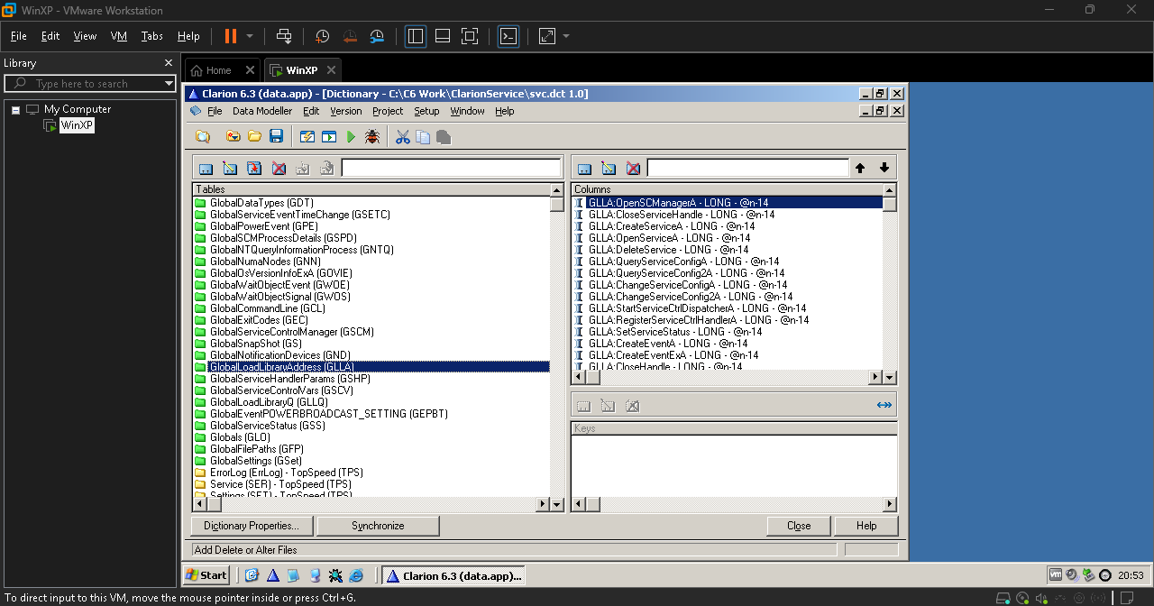Click the Dictionary Properties button
Screen dimensions: 1154x606
click(252, 526)
